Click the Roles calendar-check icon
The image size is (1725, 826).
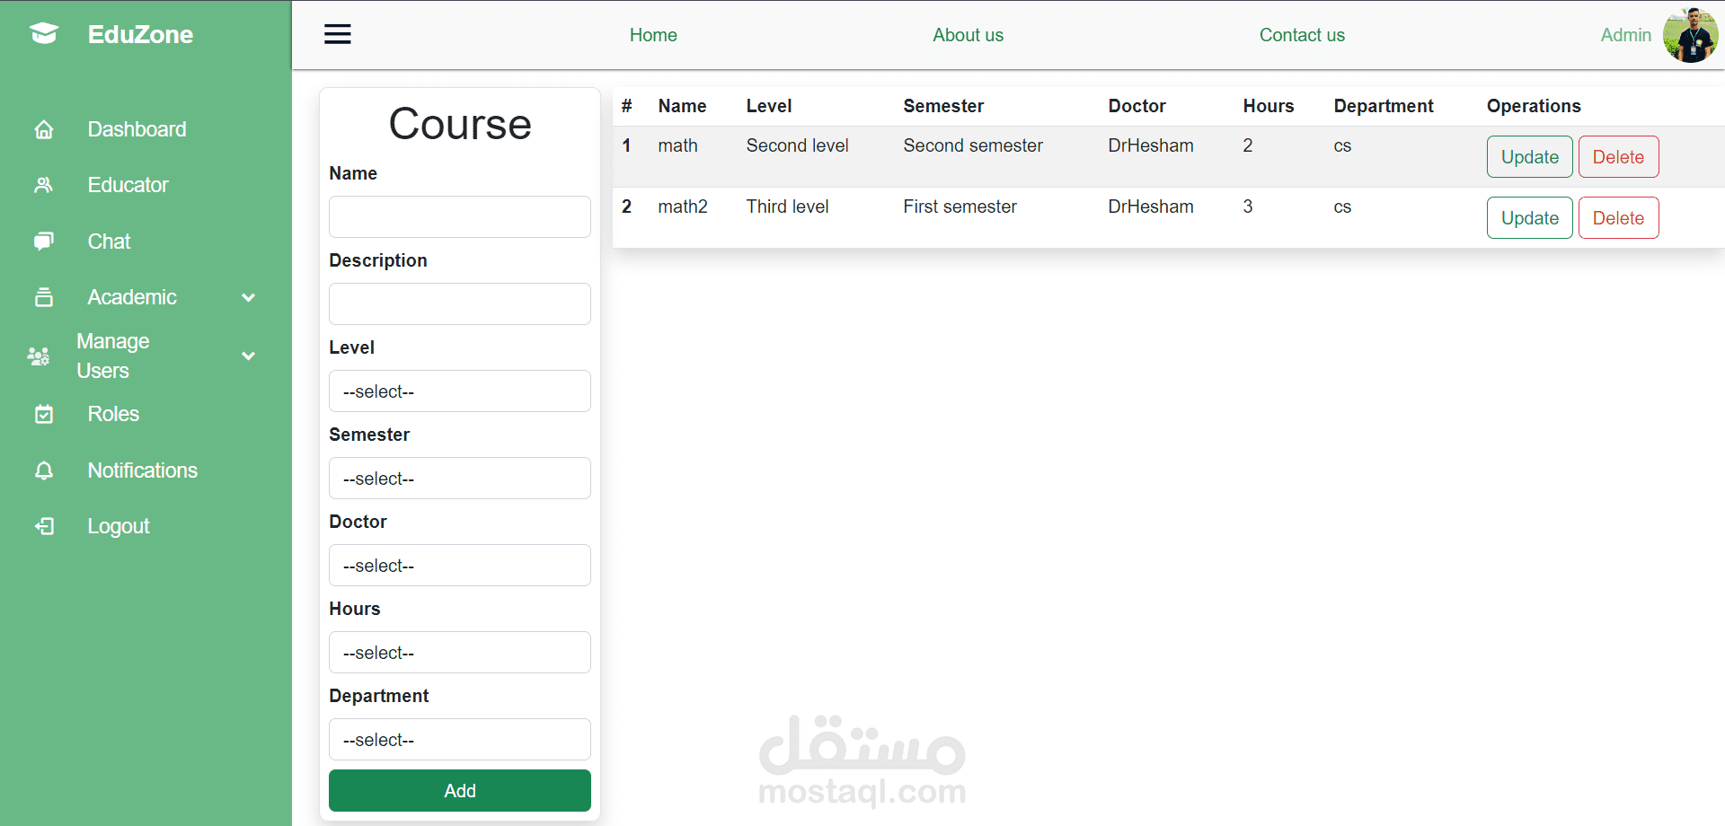tap(43, 414)
